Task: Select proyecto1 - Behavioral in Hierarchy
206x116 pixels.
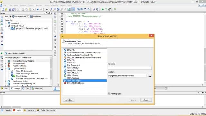Action: tap(32, 28)
